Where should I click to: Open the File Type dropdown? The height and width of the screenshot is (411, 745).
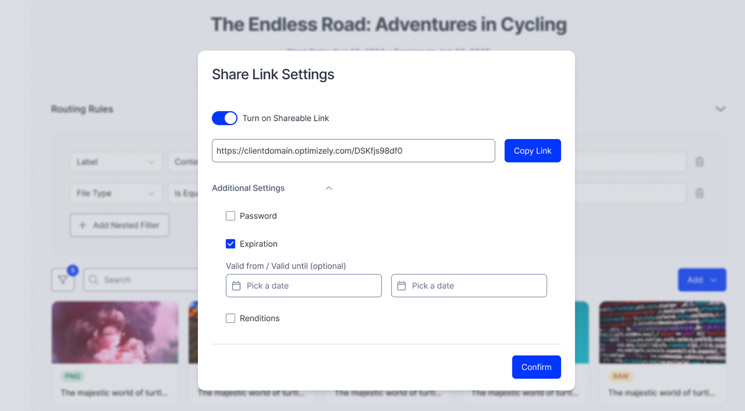click(116, 193)
